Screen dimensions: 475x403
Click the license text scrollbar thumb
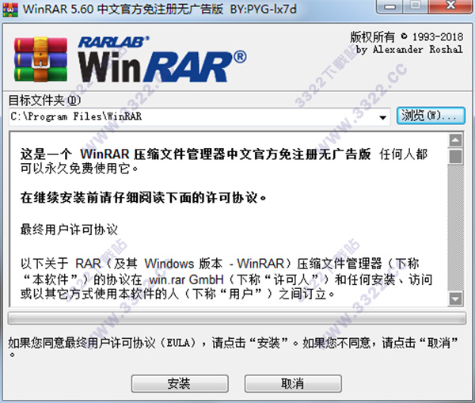(455, 156)
